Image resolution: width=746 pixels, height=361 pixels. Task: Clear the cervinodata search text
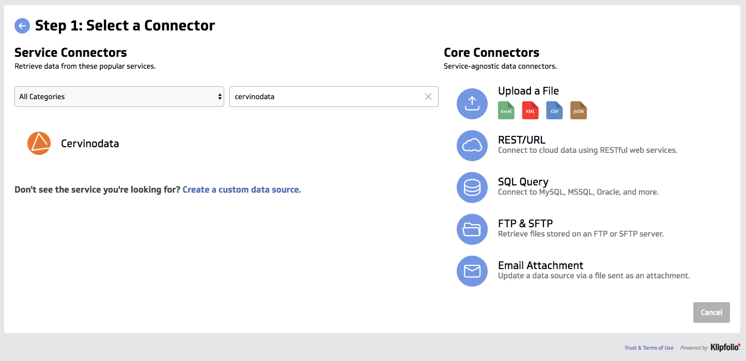click(x=428, y=97)
